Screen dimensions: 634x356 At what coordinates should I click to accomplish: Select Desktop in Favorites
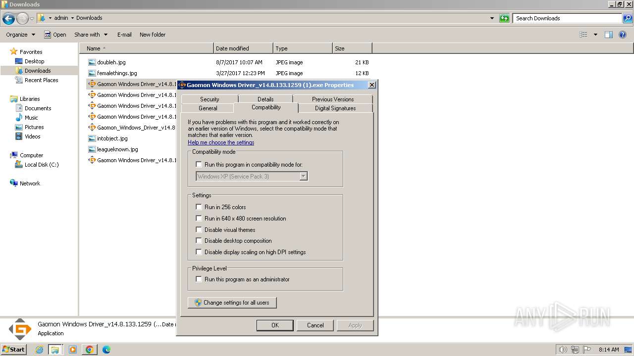pos(34,61)
